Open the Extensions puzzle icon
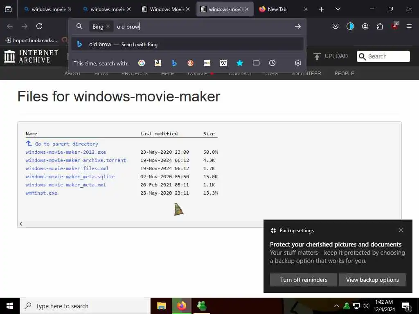Viewport: 419px width, 314px height. [x=380, y=26]
